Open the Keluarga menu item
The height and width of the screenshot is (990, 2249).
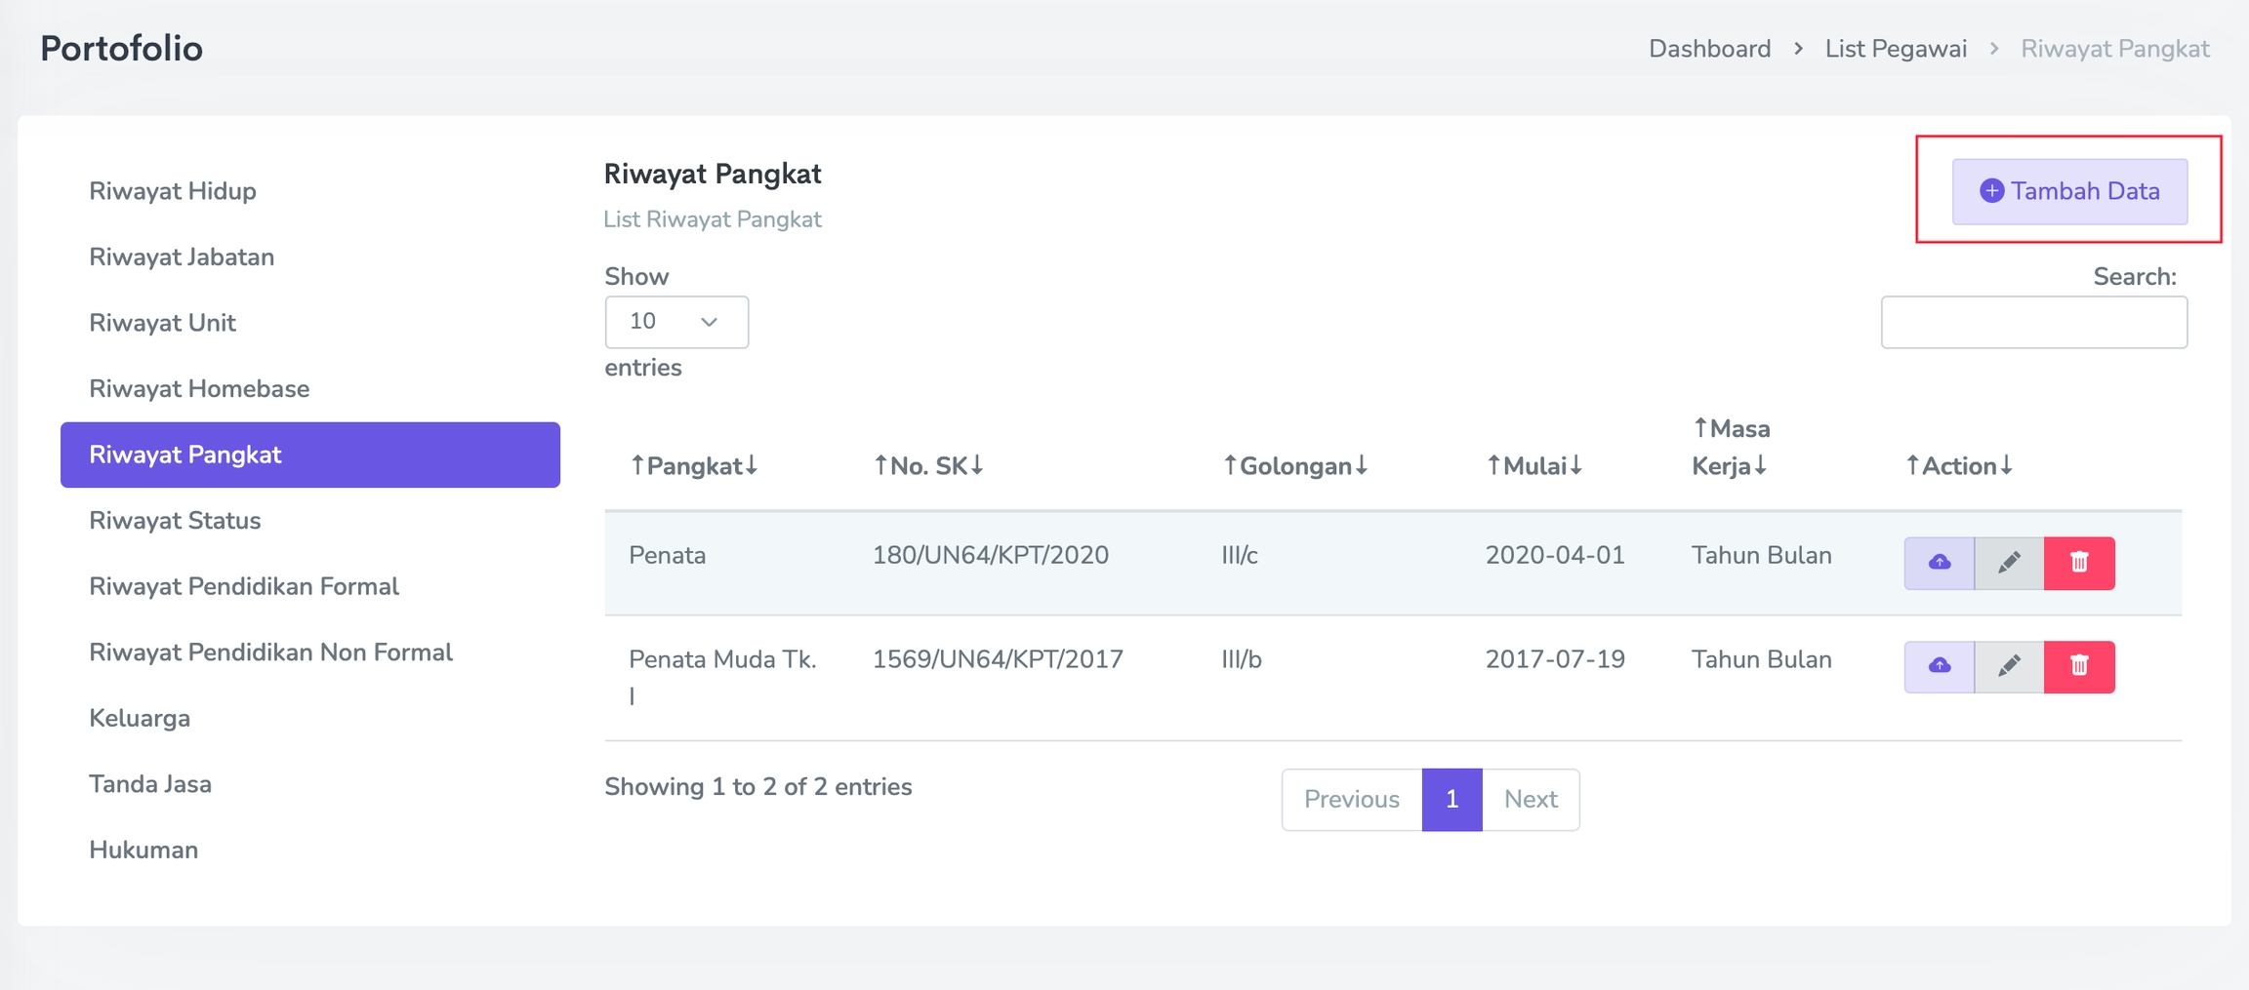pos(140,719)
